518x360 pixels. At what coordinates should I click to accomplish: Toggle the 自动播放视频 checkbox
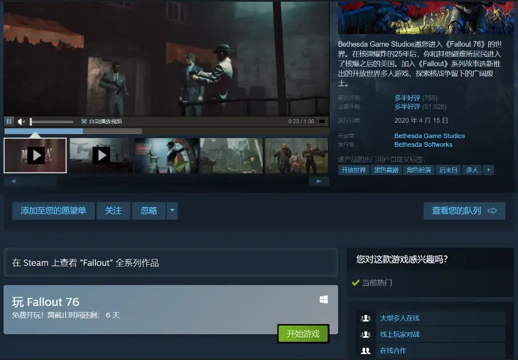(x=84, y=122)
